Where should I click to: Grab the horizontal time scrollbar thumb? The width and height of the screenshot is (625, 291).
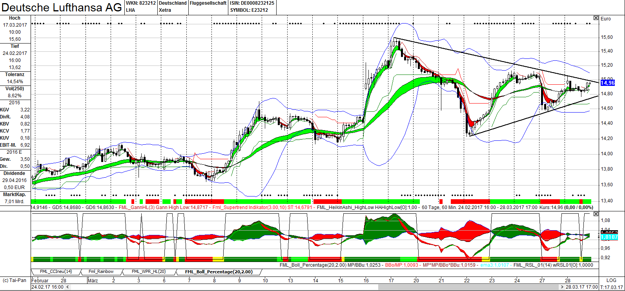(468, 287)
